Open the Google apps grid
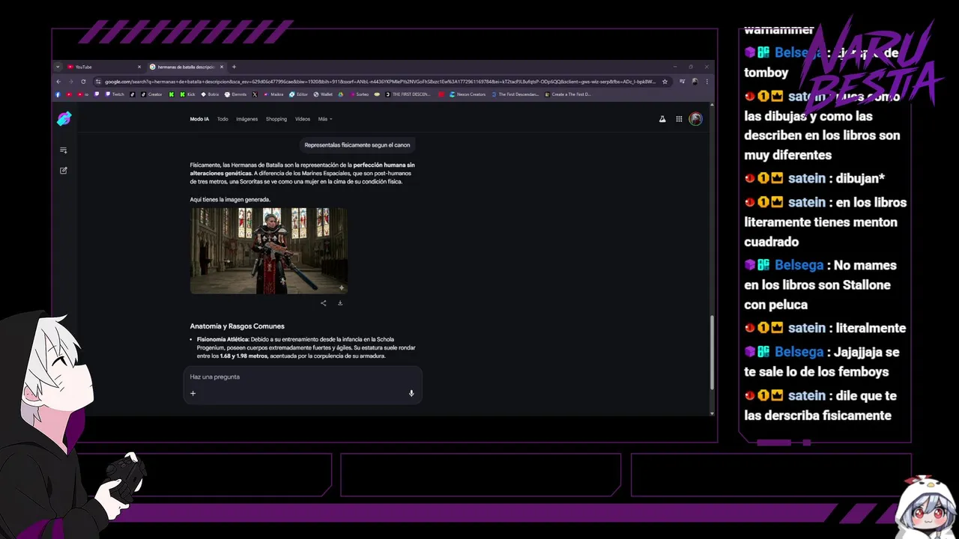This screenshot has width=959, height=539. (679, 119)
